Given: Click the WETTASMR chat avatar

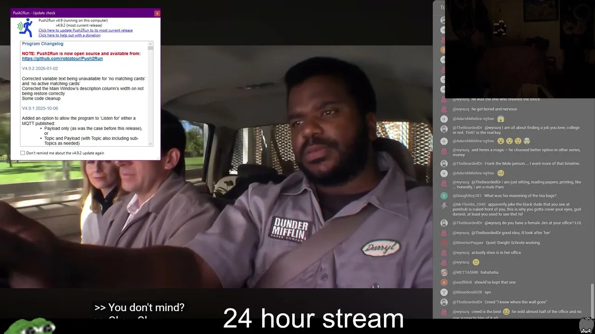Looking at the screenshot, I should [x=444, y=272].
